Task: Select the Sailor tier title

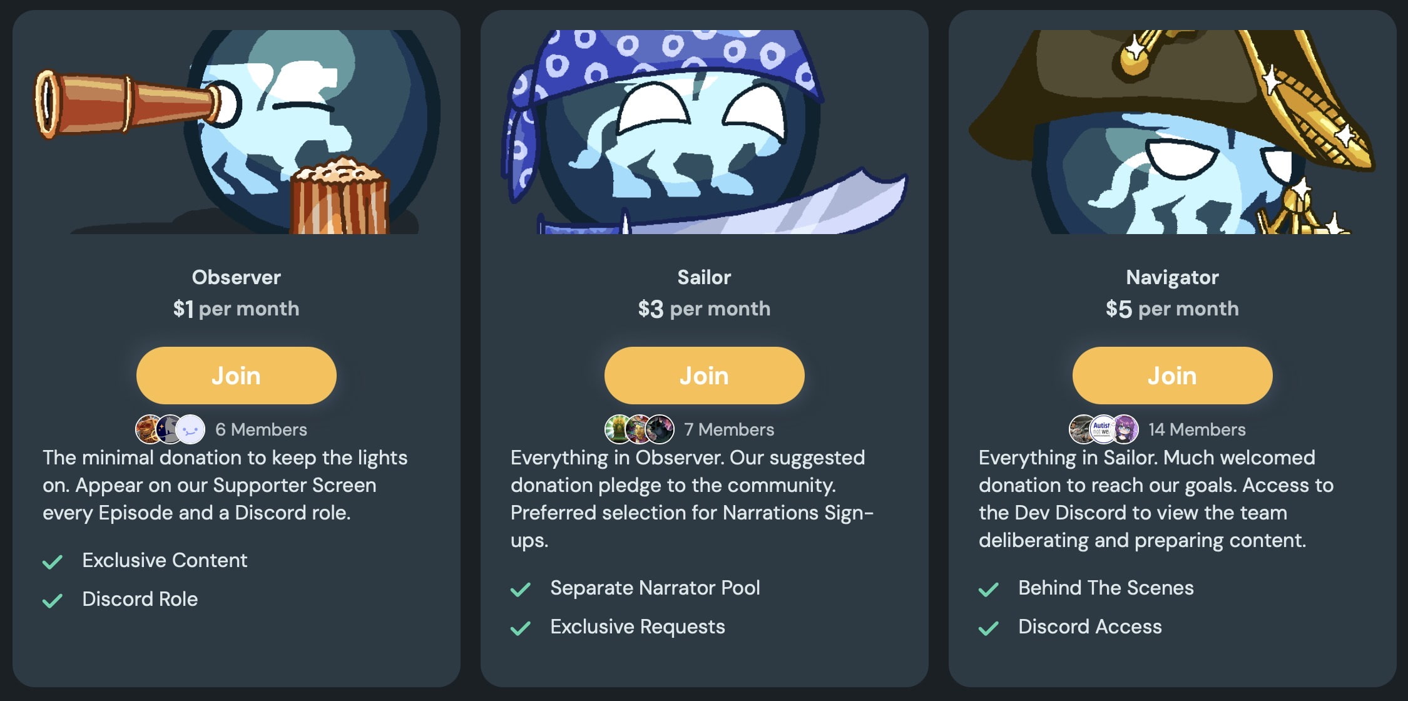Action: pos(703,277)
